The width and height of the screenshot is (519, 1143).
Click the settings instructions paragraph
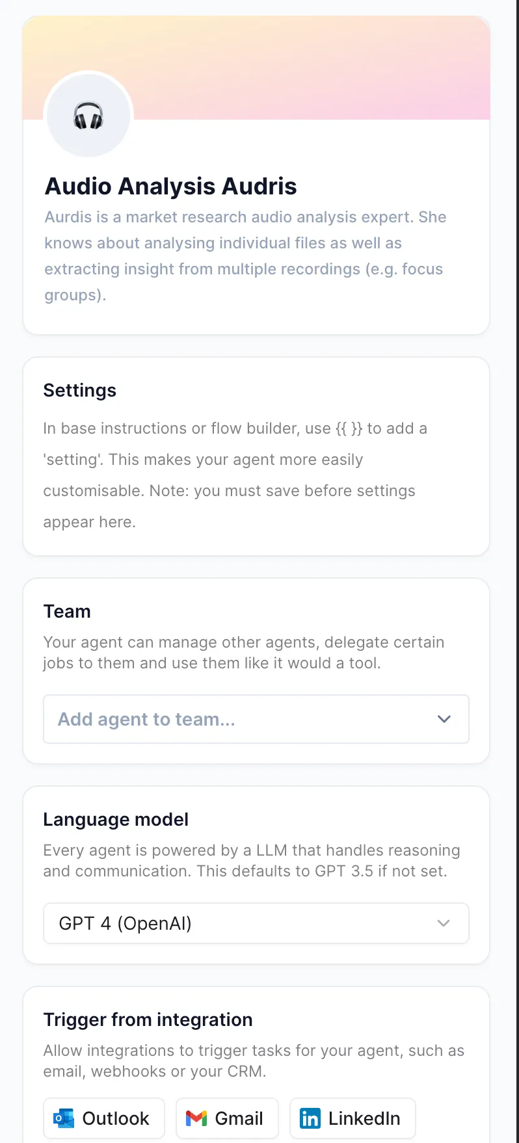[x=234, y=475]
